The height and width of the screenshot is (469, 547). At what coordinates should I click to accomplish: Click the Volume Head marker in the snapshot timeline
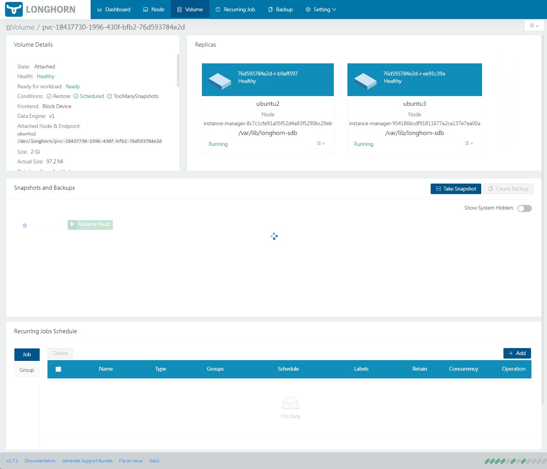[90, 224]
